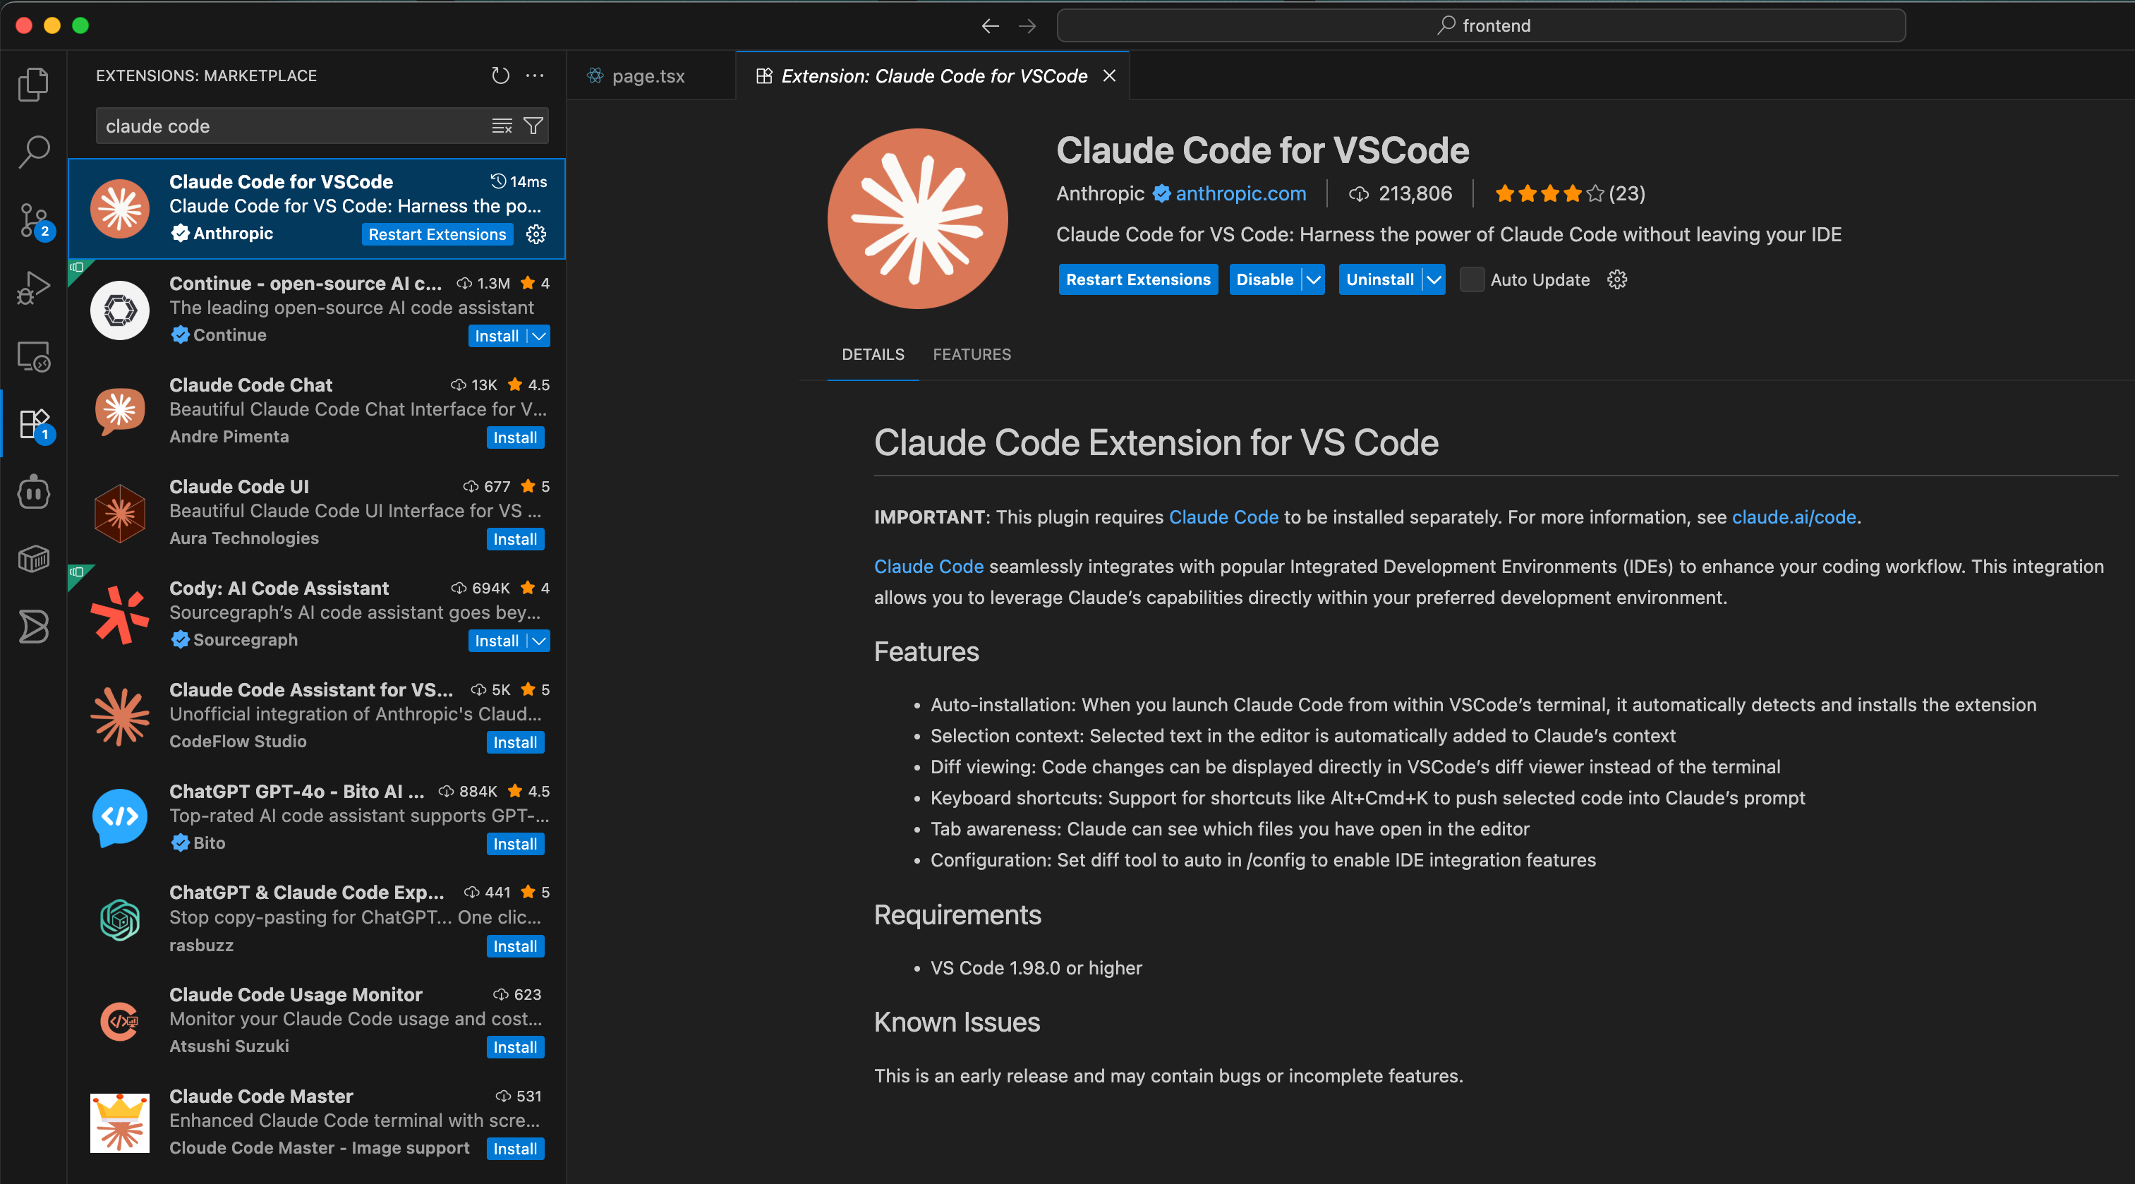The image size is (2135, 1184).
Task: Open Source Control view with badge
Action: 33,219
